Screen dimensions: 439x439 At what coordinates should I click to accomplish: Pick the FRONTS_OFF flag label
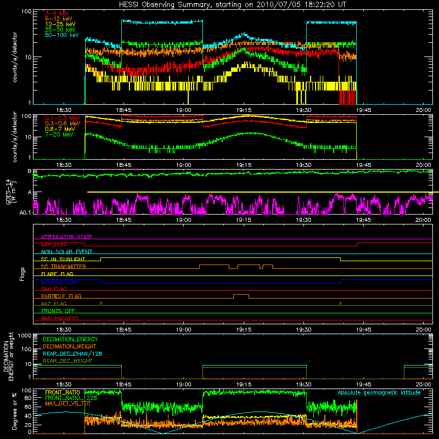[x=58, y=311]
